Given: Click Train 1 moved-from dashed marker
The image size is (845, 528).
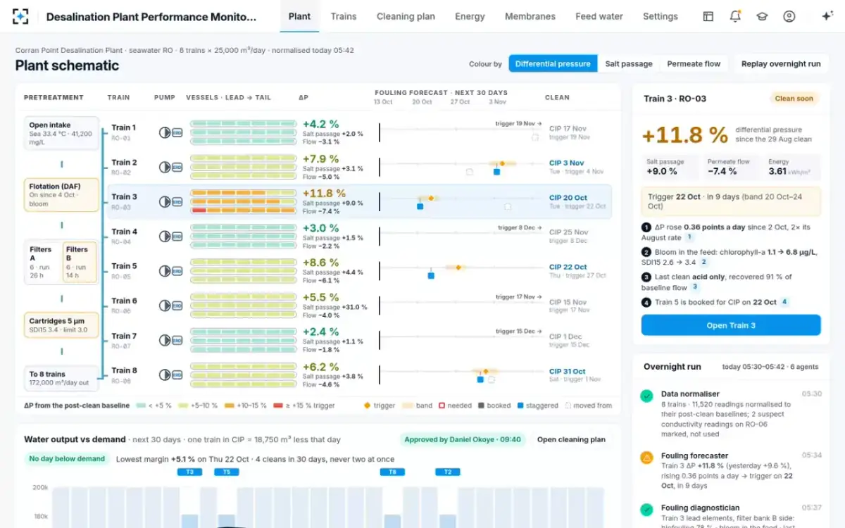Looking at the screenshot, I should [535, 137].
